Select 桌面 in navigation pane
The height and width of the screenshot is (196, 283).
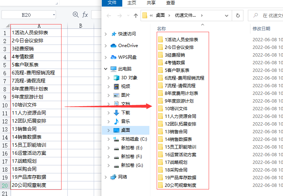126,130
